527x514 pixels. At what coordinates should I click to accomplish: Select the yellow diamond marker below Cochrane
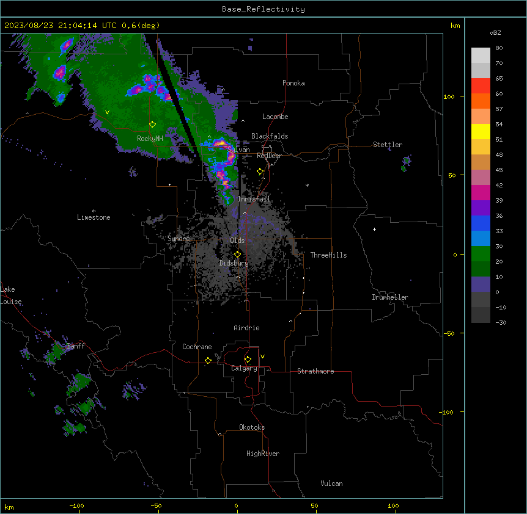click(208, 360)
